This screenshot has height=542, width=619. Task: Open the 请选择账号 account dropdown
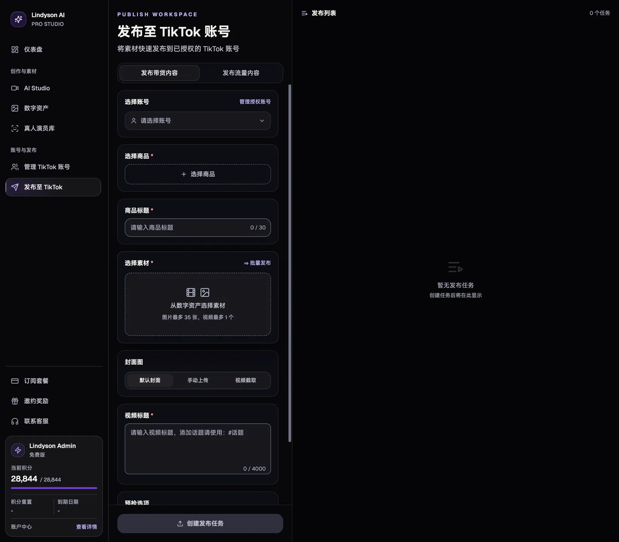[x=198, y=121]
